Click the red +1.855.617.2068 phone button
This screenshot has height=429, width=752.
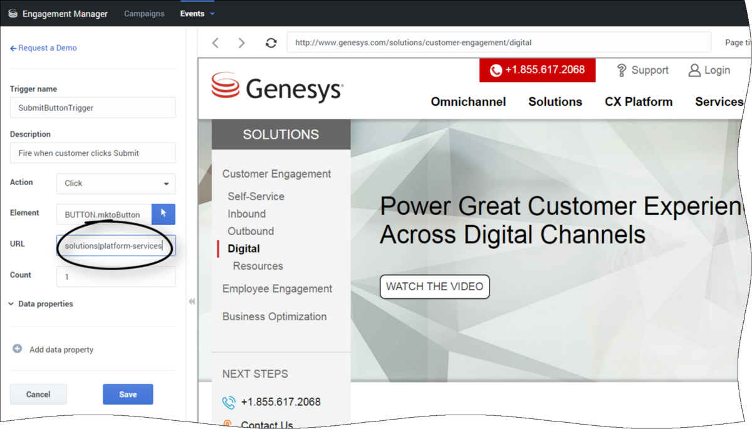pos(537,70)
